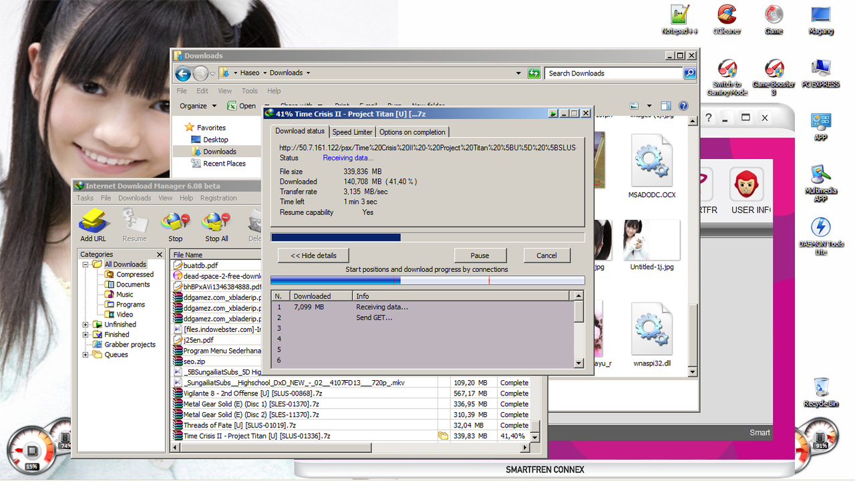Click the Stop All toolbar icon
The height and width of the screenshot is (481, 855).
pos(216,224)
